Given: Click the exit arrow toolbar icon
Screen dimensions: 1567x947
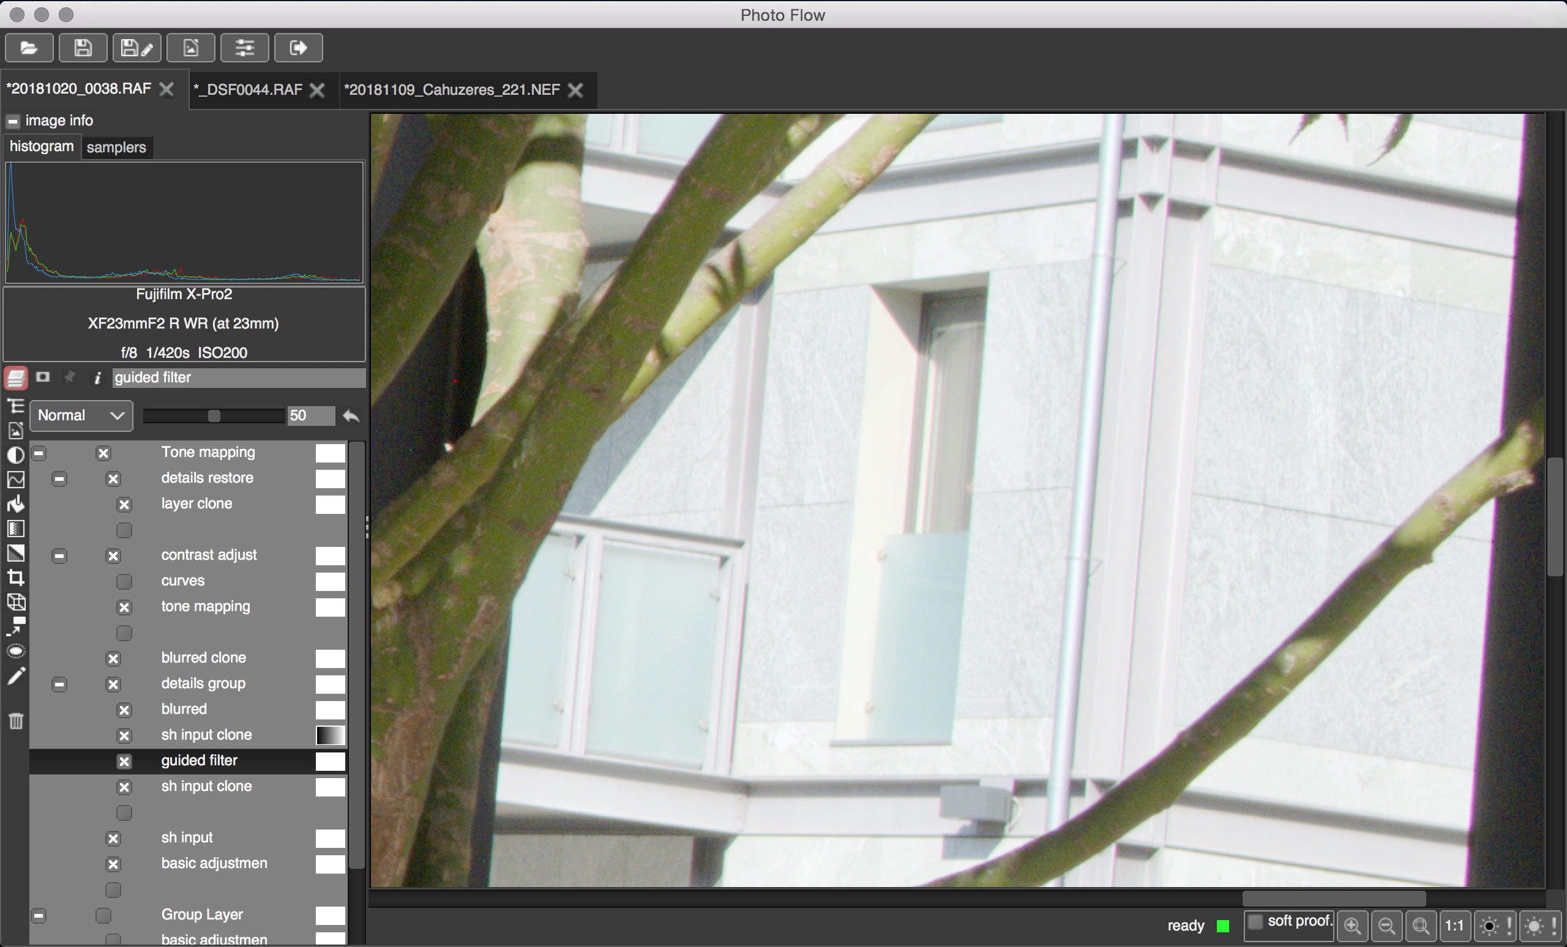Looking at the screenshot, I should tap(298, 48).
